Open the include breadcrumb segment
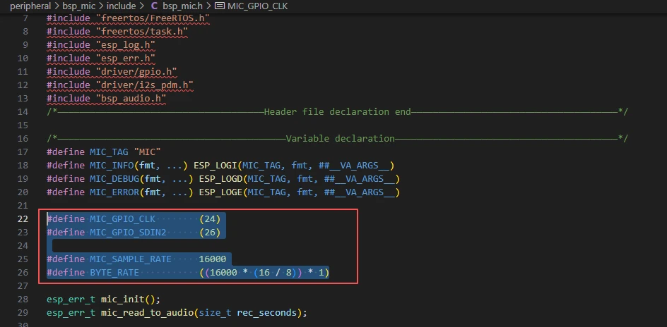This screenshot has height=327, width=667. 121,6
